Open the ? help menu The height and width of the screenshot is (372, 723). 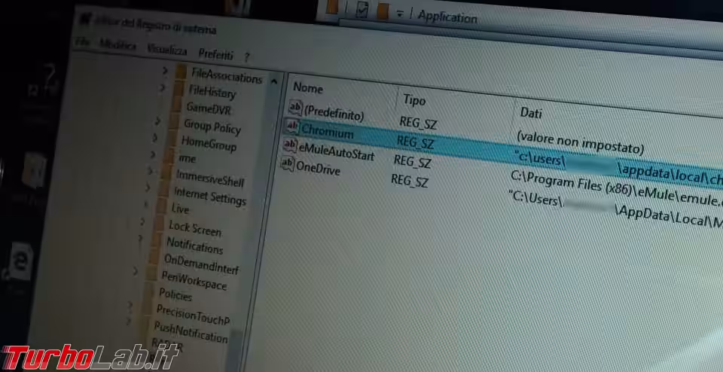(247, 58)
